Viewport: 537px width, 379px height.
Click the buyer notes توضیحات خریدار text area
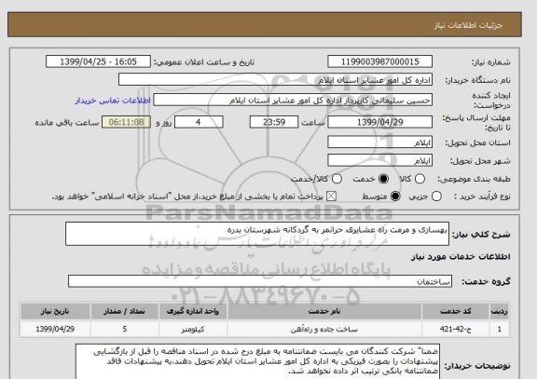[x=257, y=361]
